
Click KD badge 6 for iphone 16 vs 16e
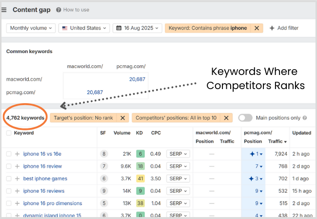click(x=140, y=154)
